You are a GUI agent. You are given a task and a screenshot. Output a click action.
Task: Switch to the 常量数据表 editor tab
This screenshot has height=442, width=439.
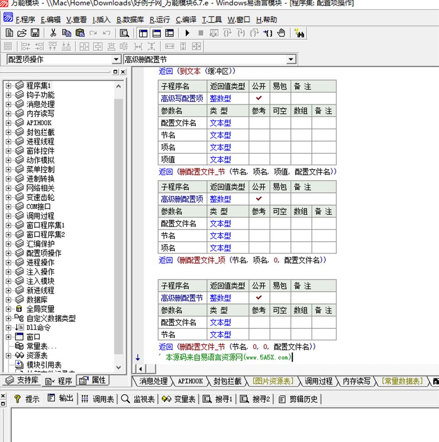pos(402,381)
